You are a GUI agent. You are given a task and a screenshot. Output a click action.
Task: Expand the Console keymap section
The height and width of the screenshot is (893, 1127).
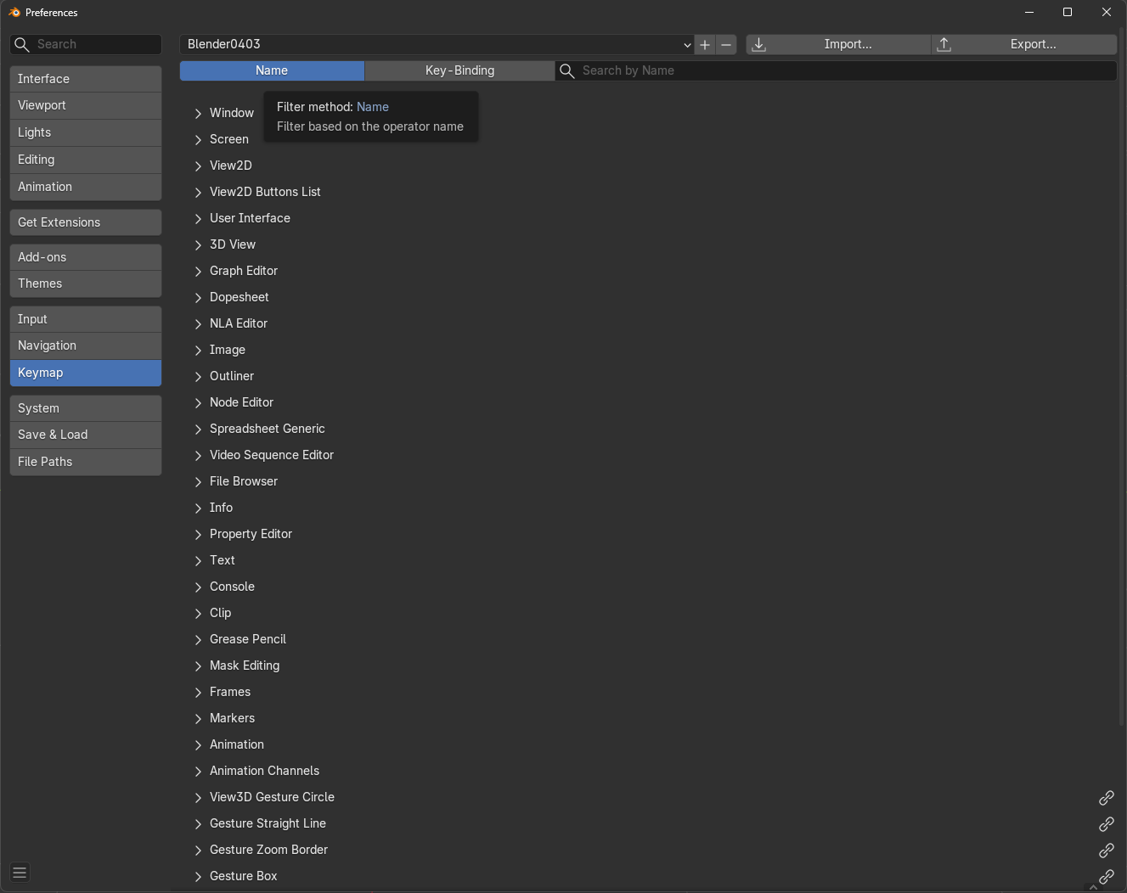pyautogui.click(x=198, y=587)
